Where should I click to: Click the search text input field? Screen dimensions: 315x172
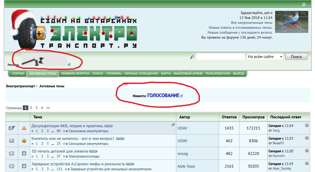coord(220,57)
